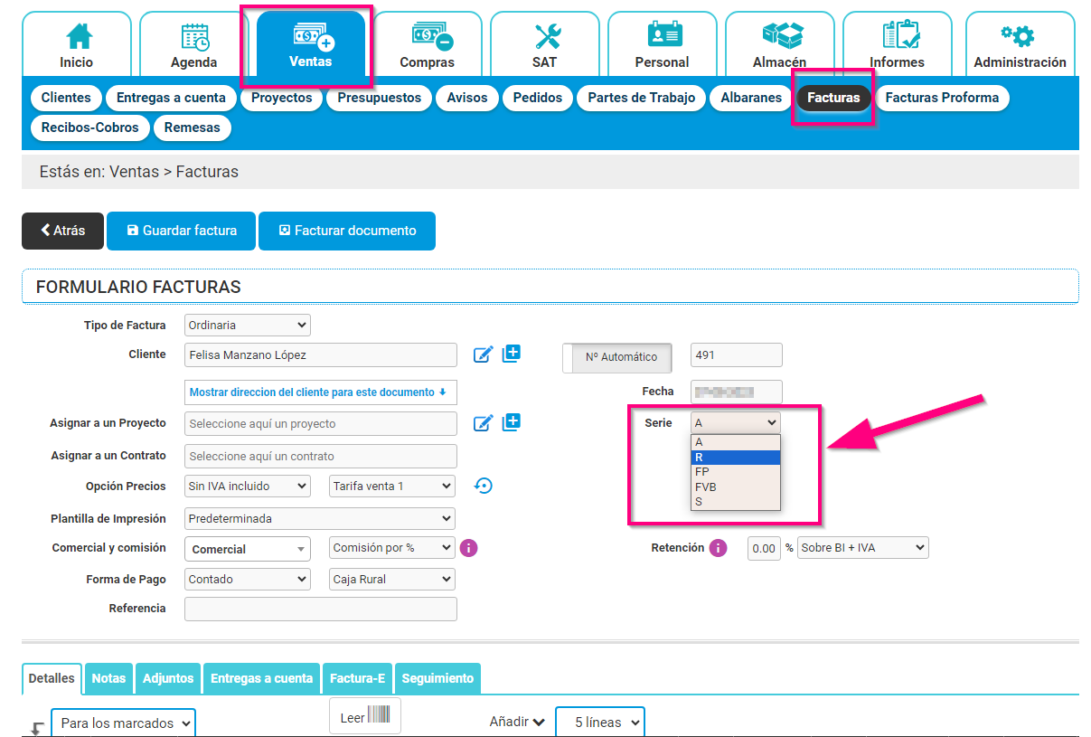1091x737 pixels.
Task: Expand the Forma de Pago dropdown
Action: click(x=247, y=579)
